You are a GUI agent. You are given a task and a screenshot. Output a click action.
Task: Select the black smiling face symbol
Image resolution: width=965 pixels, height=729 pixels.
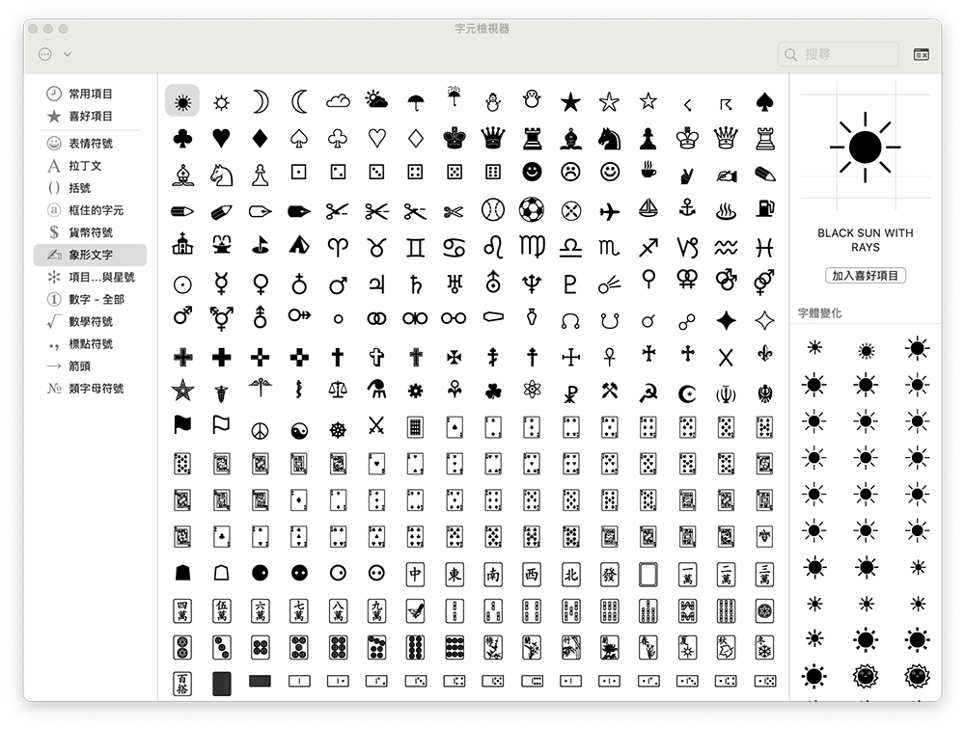click(532, 172)
